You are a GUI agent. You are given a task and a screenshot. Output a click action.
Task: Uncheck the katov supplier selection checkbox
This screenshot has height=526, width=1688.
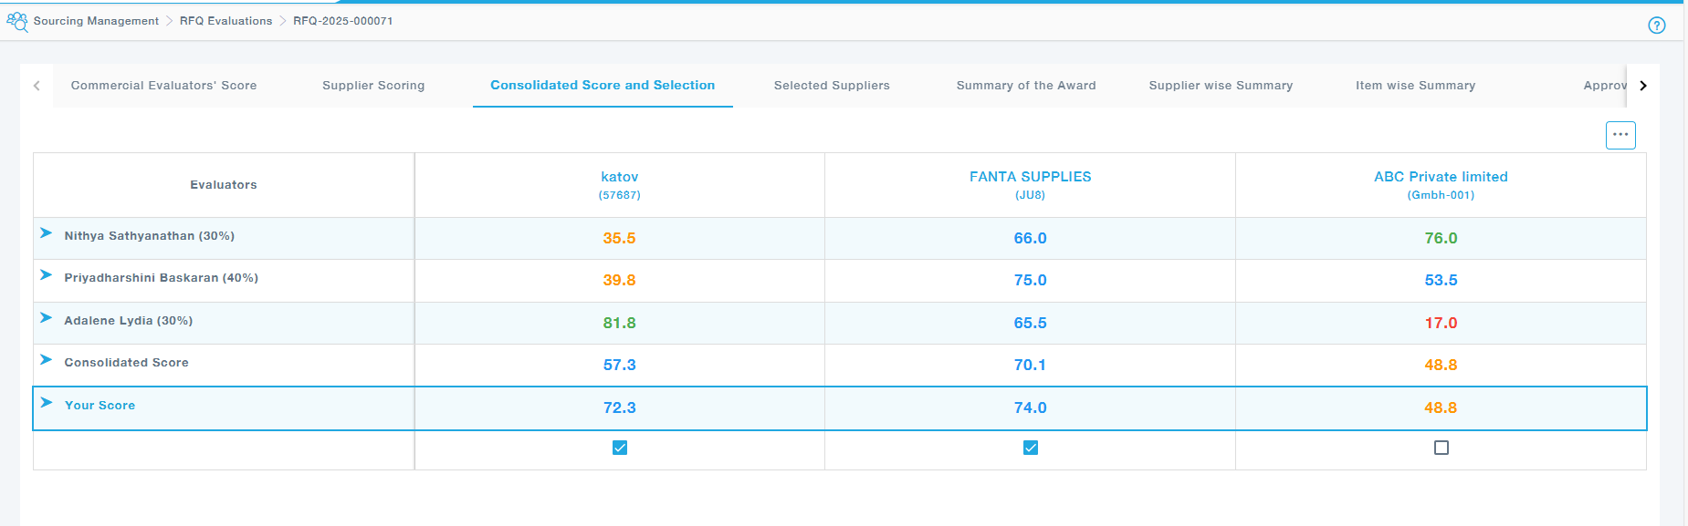pyautogui.click(x=620, y=448)
